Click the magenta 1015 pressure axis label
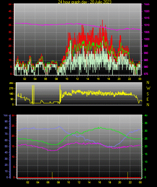This screenshot has height=187, width=157. point(147,18)
